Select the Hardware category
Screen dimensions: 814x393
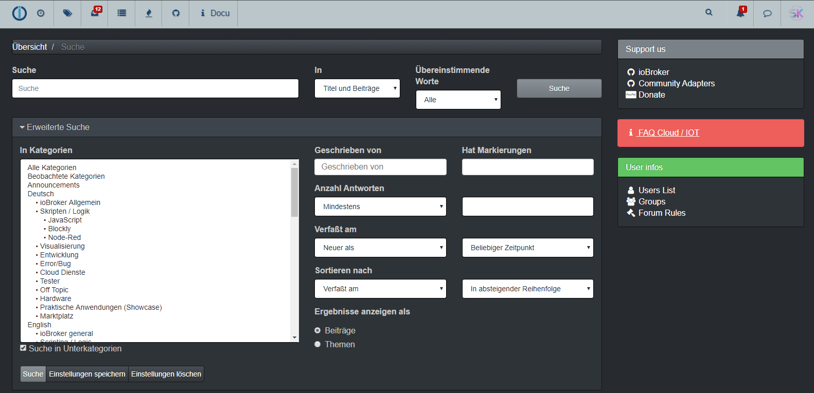pyautogui.click(x=56, y=298)
